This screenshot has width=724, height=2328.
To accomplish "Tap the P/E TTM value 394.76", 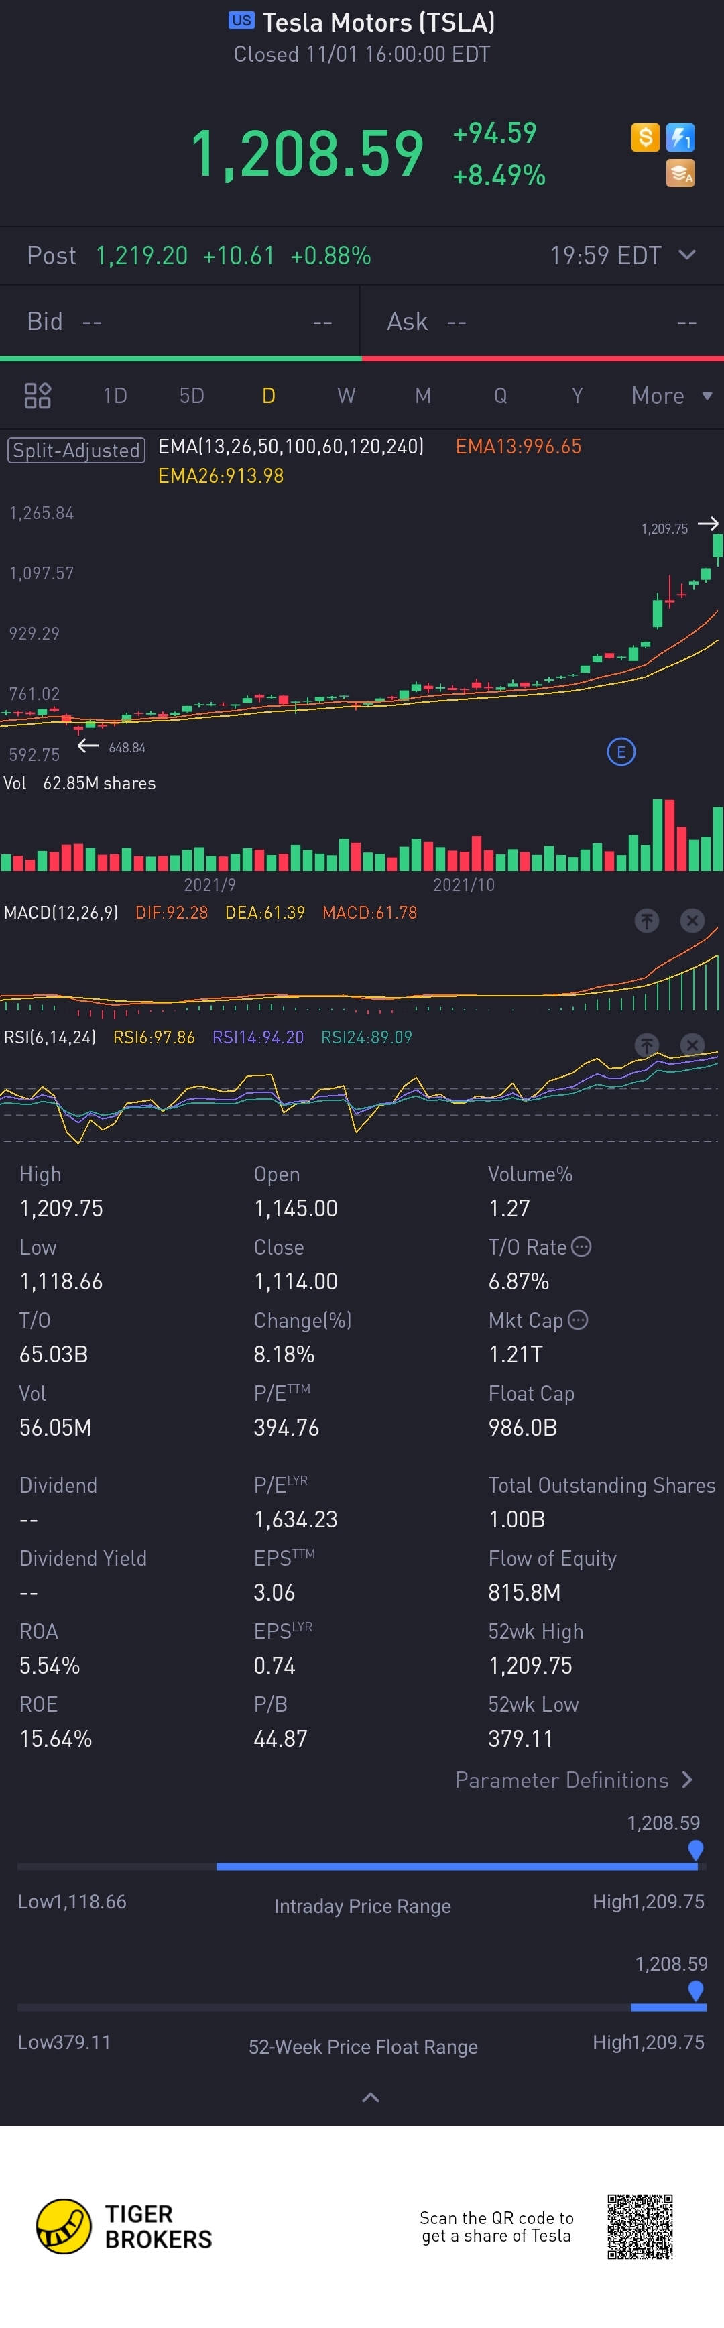I will 286,1427.
